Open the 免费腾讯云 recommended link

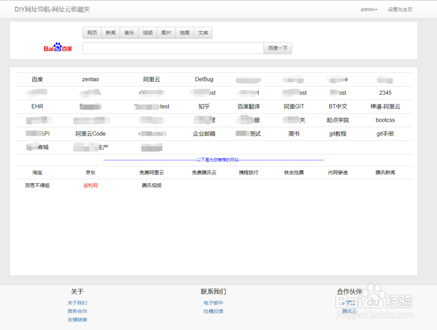204,173
